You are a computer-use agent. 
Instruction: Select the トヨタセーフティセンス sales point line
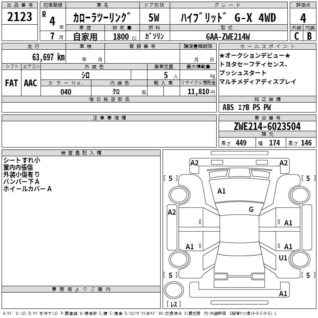pyautogui.click(x=254, y=64)
